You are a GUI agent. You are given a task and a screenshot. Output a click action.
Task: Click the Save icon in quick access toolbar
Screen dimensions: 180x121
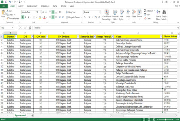(6, 2)
